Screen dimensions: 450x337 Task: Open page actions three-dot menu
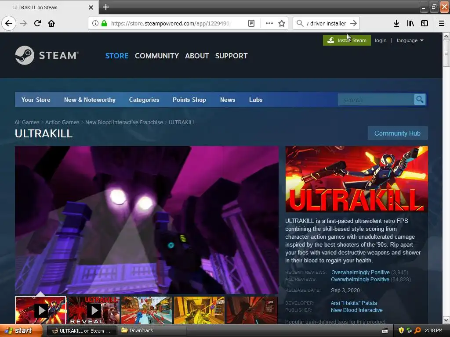pos(269,23)
